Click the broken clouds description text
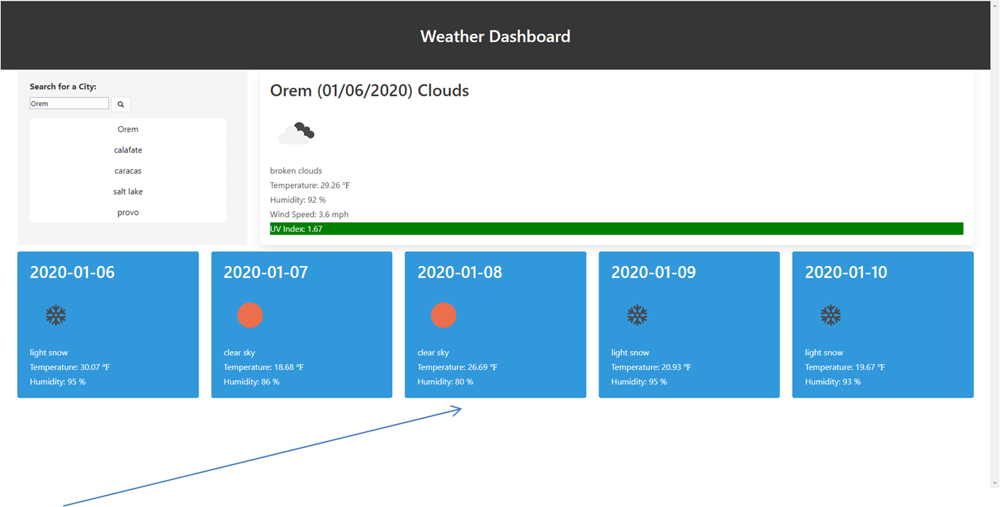Viewport: 1000px width, 507px height. [x=296, y=171]
